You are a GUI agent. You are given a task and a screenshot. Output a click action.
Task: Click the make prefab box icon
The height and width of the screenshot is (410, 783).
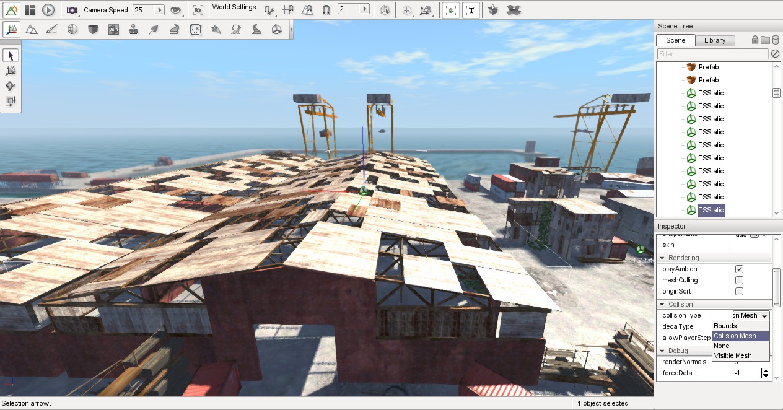pyautogui.click(x=493, y=10)
